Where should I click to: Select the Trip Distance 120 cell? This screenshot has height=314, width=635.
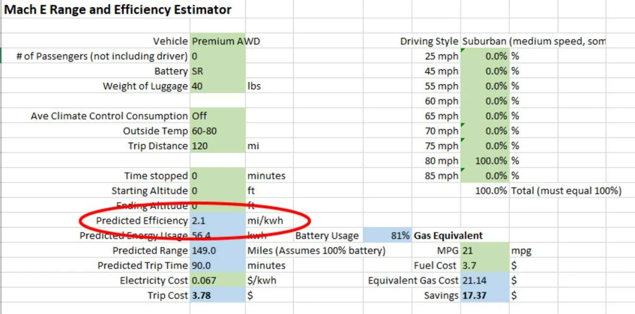pyautogui.click(x=218, y=146)
